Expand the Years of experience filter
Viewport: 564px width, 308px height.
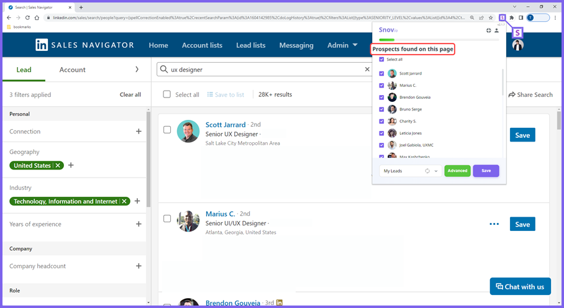[x=139, y=224]
